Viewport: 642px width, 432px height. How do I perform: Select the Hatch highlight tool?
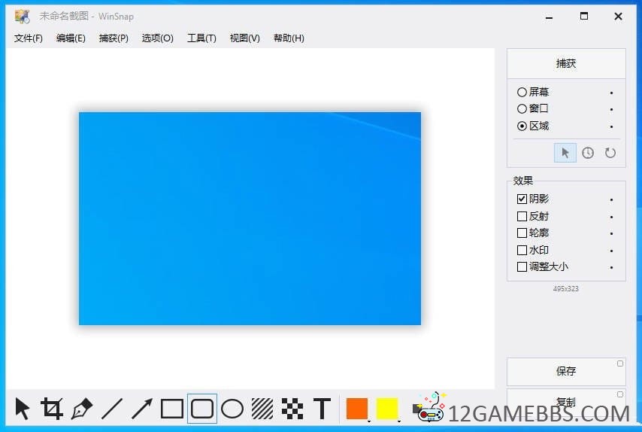262,409
